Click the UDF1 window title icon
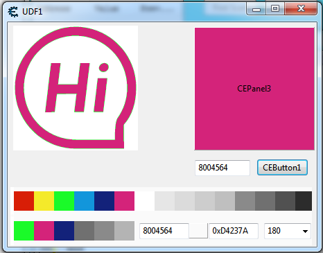 (13, 11)
